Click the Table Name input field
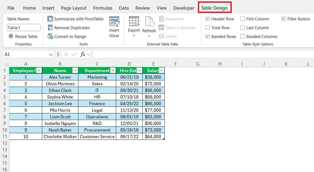Image resolution: width=314 pixels, height=172 pixels. tap(24, 28)
